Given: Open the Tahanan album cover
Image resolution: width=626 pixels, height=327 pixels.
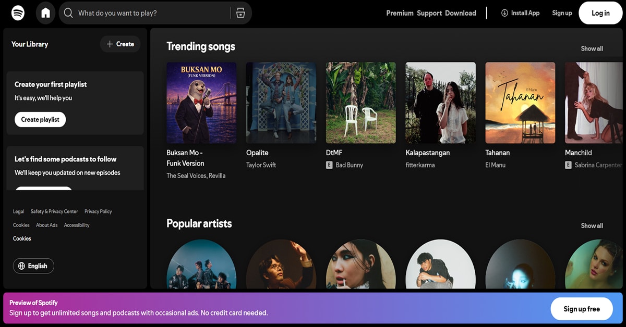Looking at the screenshot, I should (x=521, y=103).
